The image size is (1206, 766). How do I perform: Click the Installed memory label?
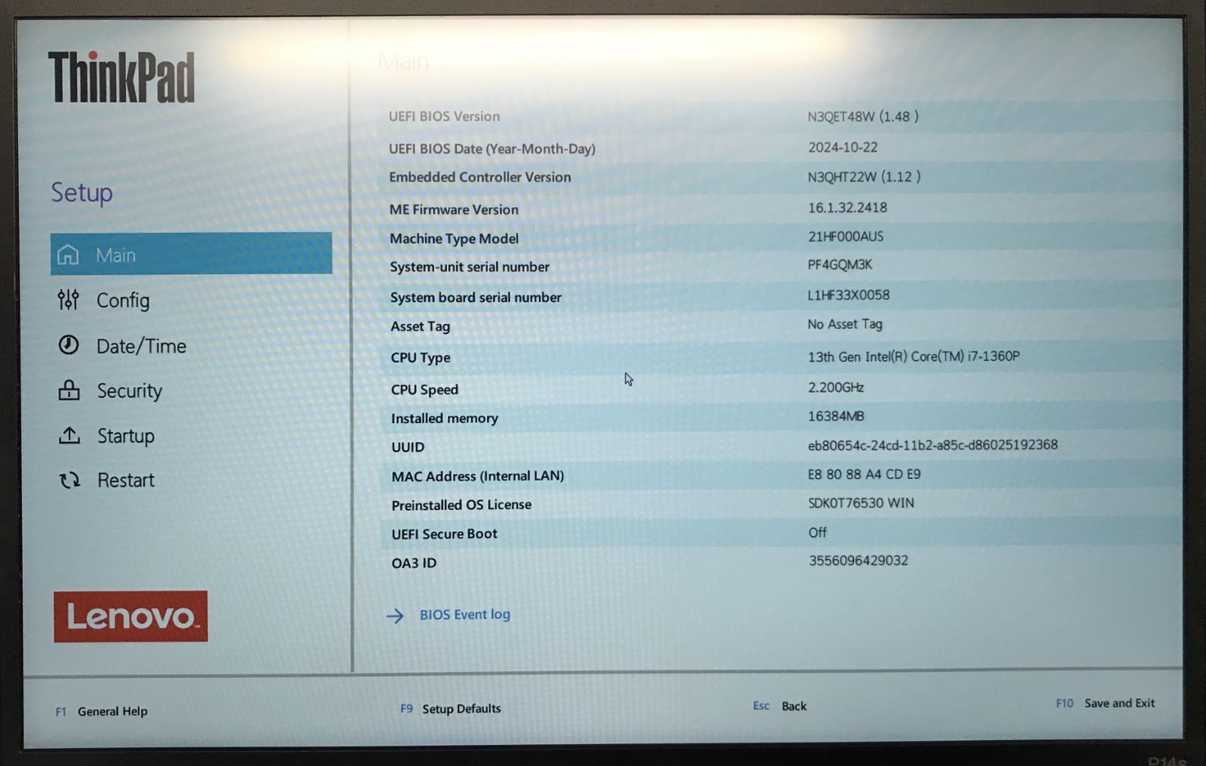click(x=445, y=418)
